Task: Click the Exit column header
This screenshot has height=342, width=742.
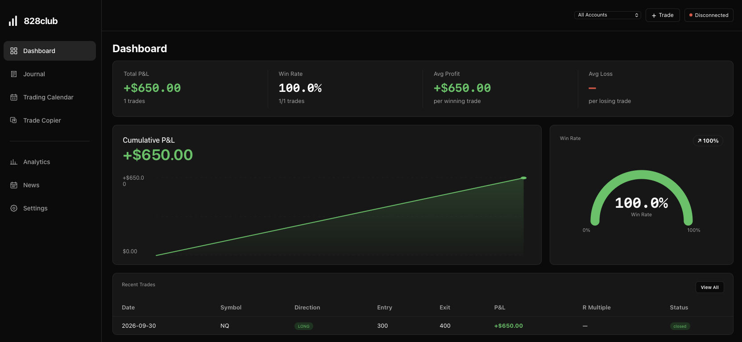Action: (x=445, y=308)
